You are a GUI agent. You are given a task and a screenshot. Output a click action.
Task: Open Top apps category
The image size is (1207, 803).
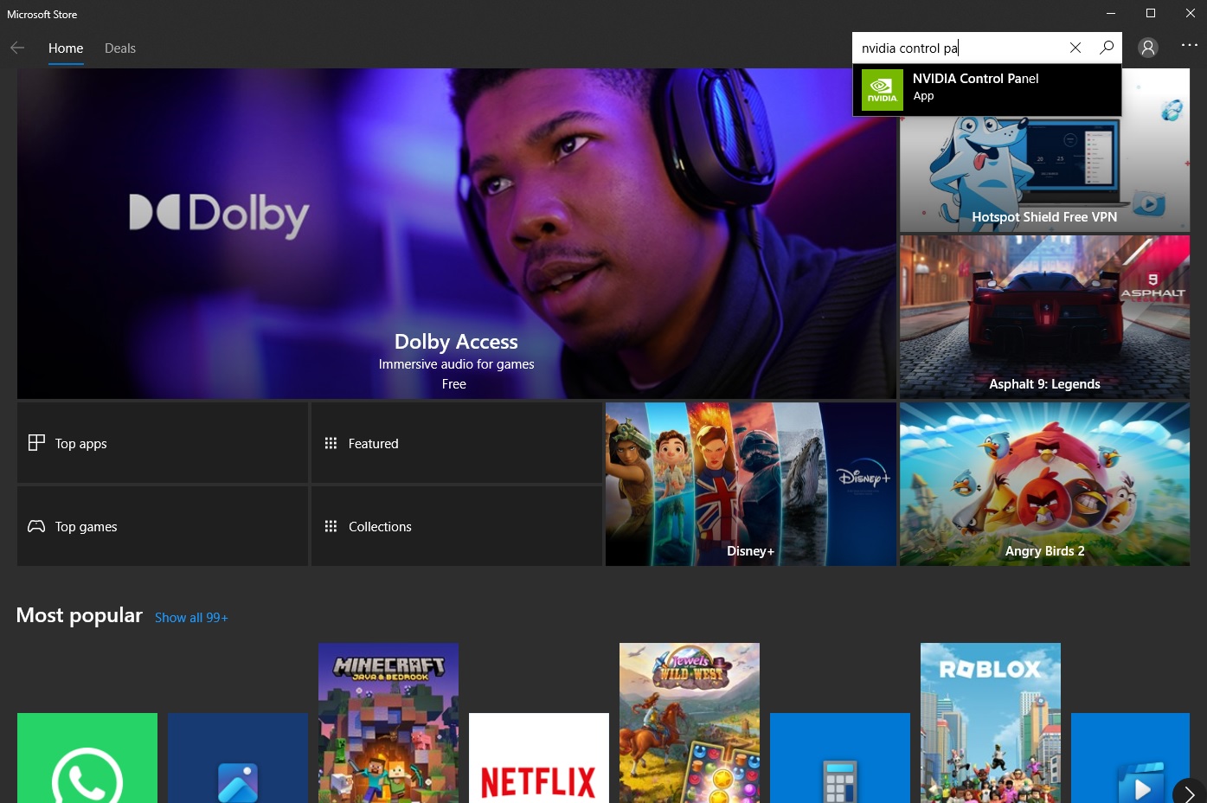click(x=163, y=443)
